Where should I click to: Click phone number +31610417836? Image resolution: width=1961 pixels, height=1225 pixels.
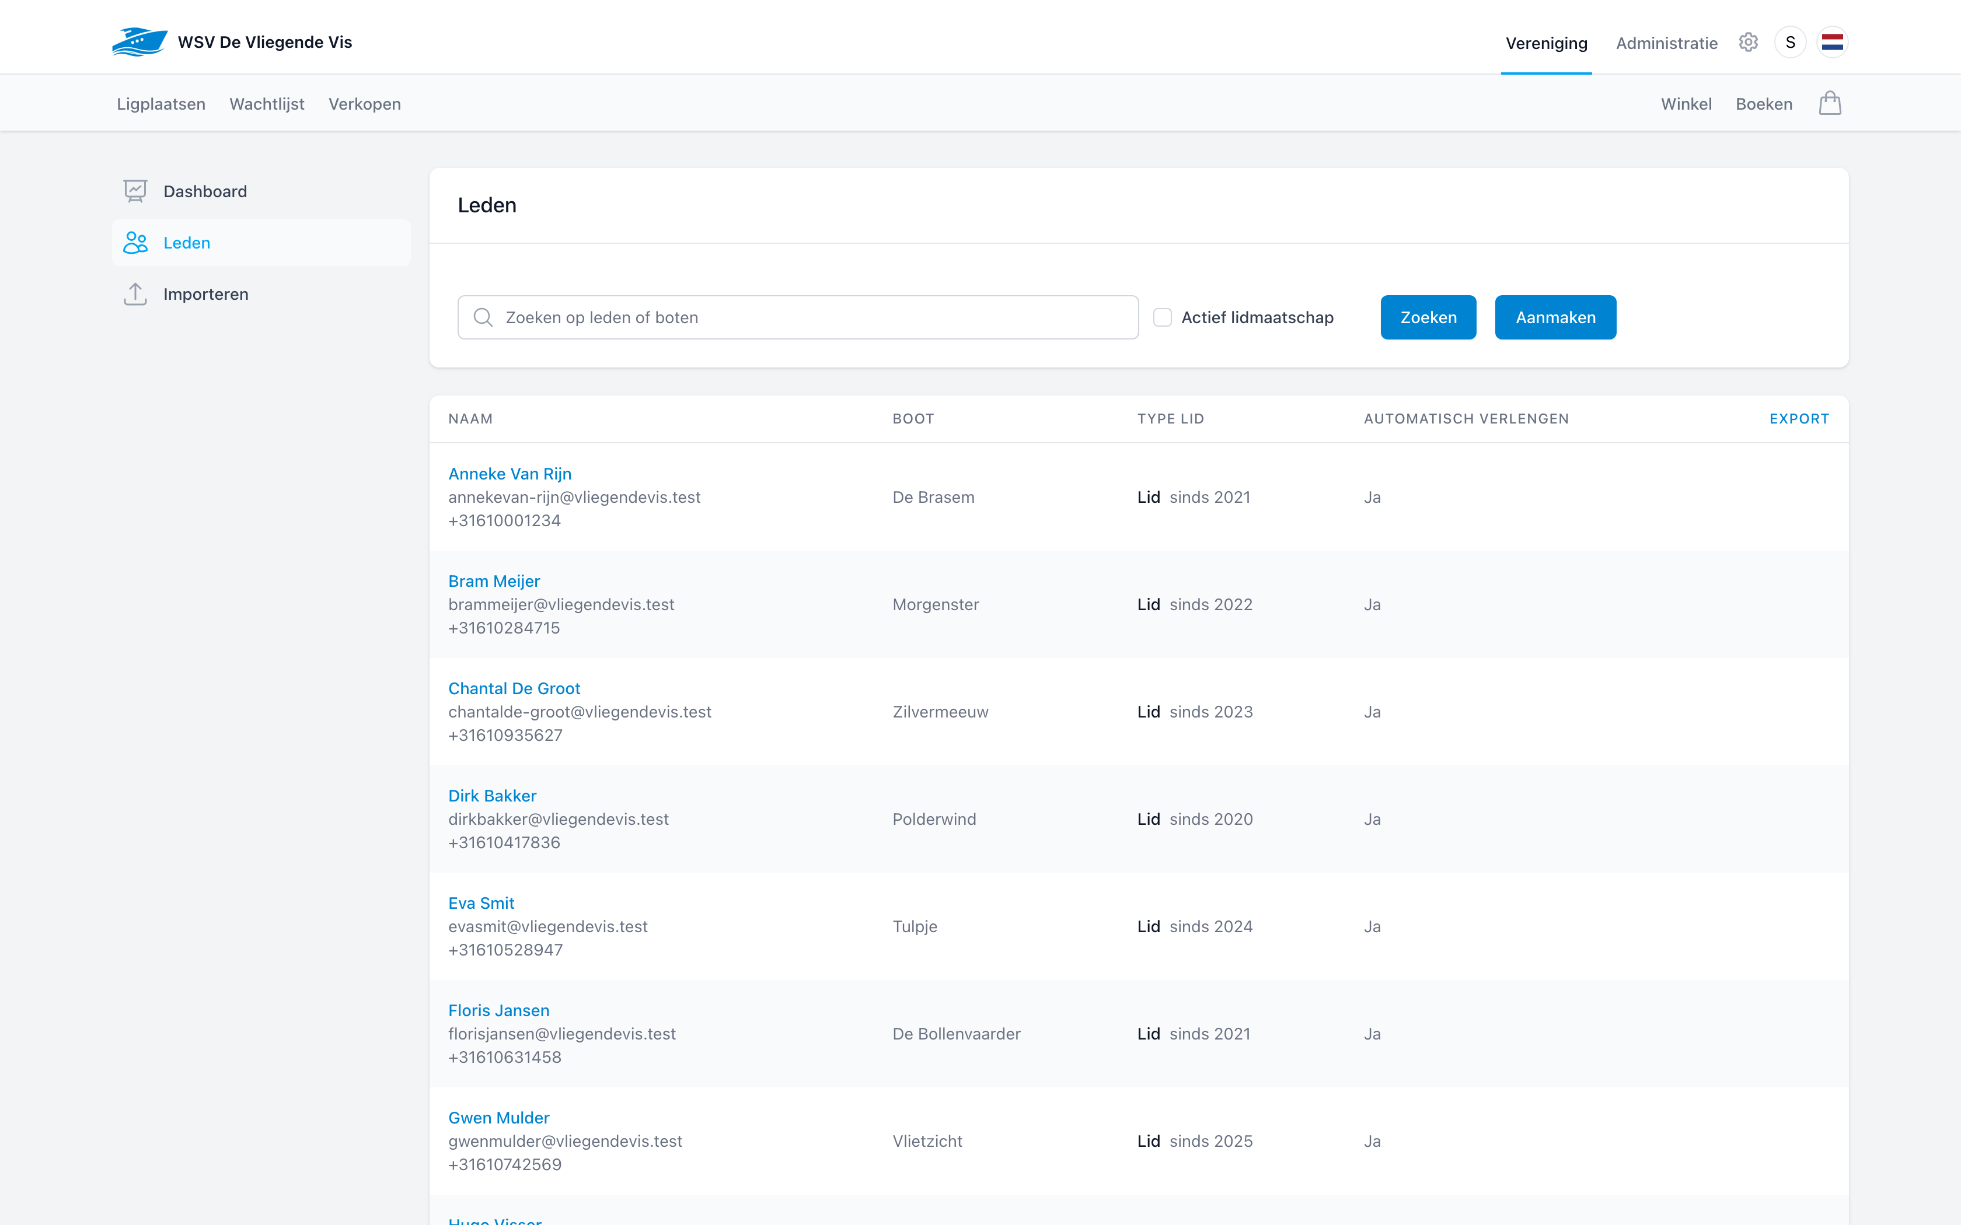(504, 842)
